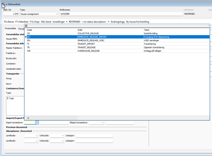This screenshot has height=156, width=212.
Task: Close the import procedure lookup popup
Action: [26, 26]
